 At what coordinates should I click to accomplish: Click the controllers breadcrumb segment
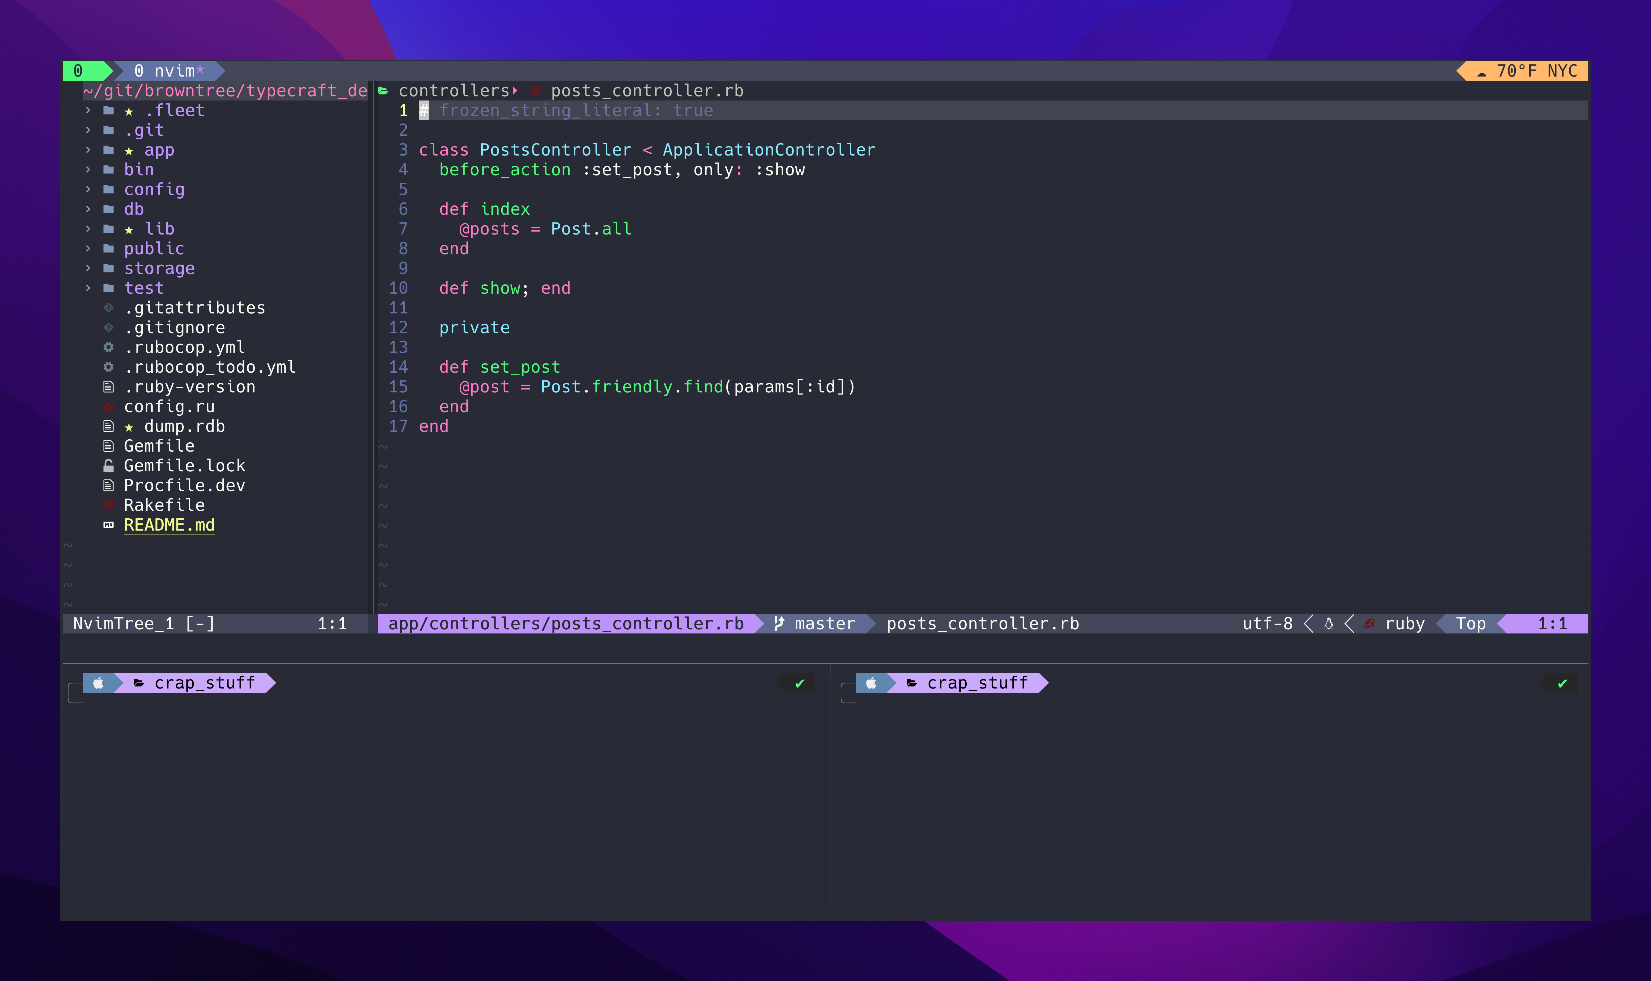coord(454,91)
